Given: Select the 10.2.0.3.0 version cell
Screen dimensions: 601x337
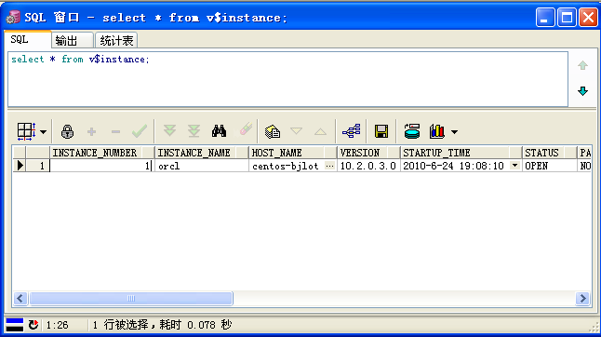Looking at the screenshot, I should (368, 166).
